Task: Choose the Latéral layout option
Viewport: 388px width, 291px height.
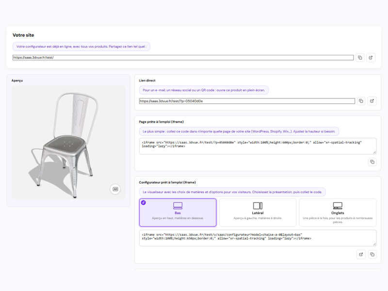Action: [x=258, y=212]
